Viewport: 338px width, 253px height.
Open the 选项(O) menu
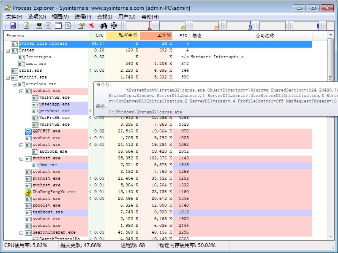click(x=36, y=16)
